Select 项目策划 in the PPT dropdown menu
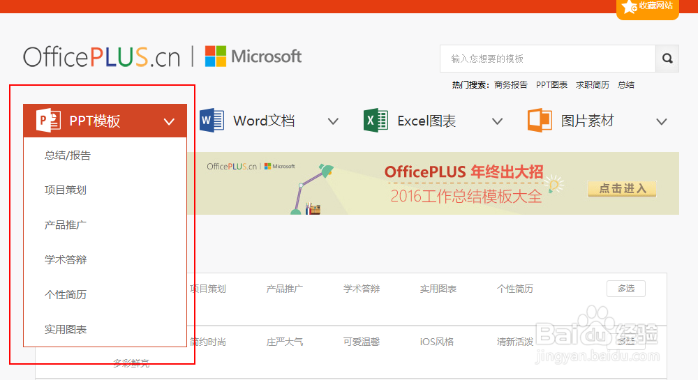 click(x=66, y=190)
